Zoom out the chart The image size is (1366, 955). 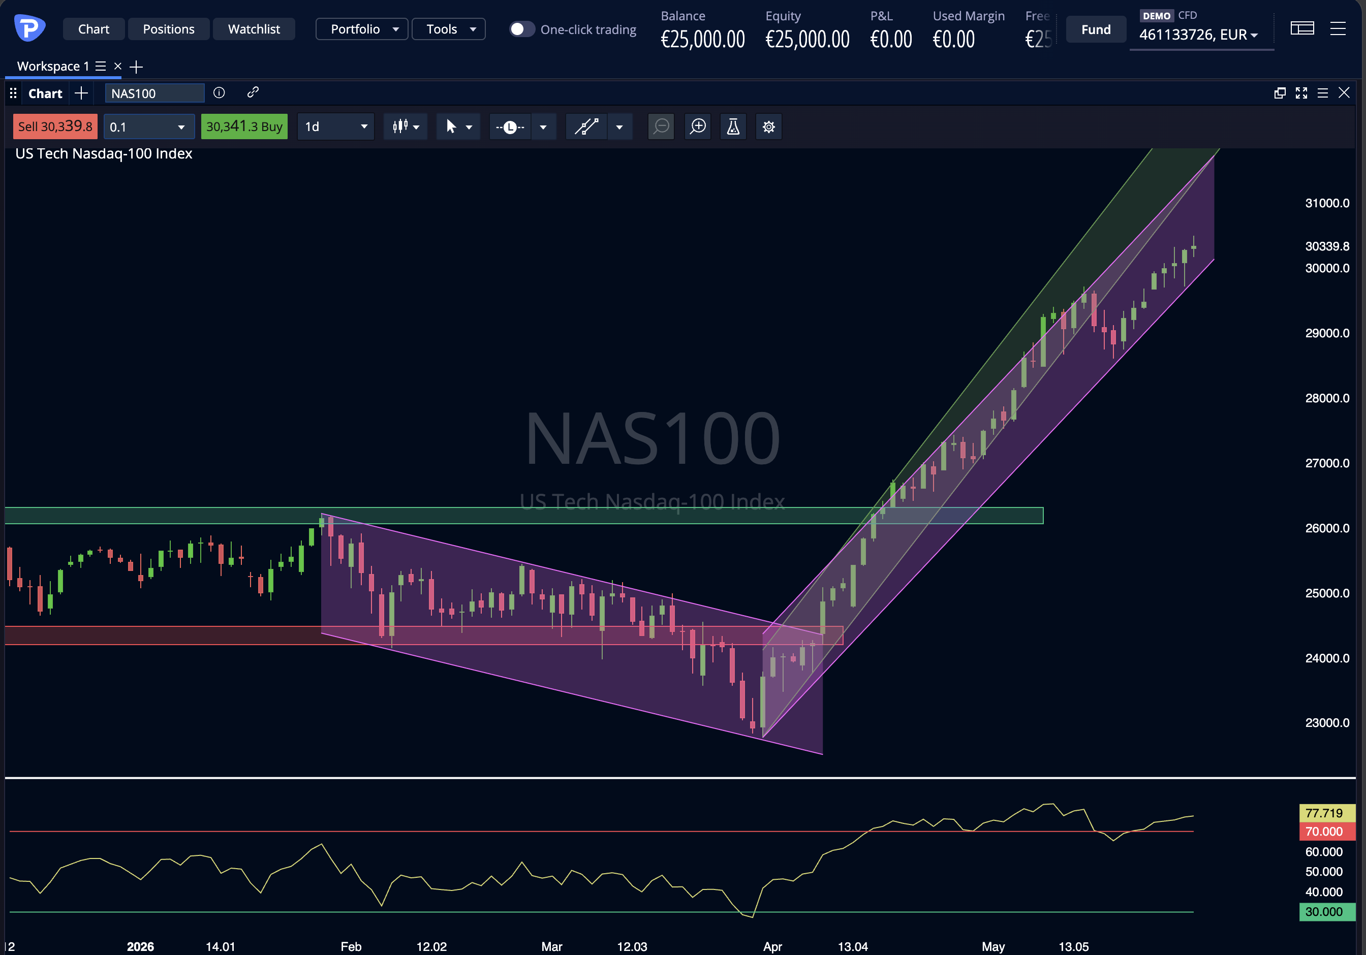click(661, 126)
